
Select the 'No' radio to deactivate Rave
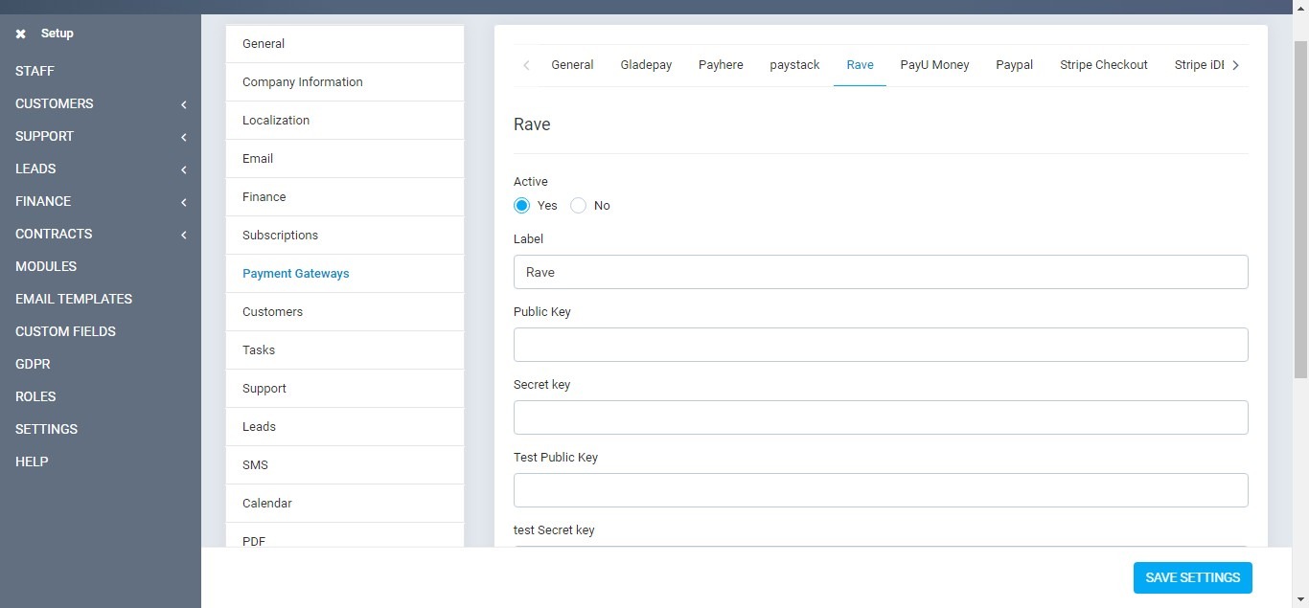tap(578, 205)
